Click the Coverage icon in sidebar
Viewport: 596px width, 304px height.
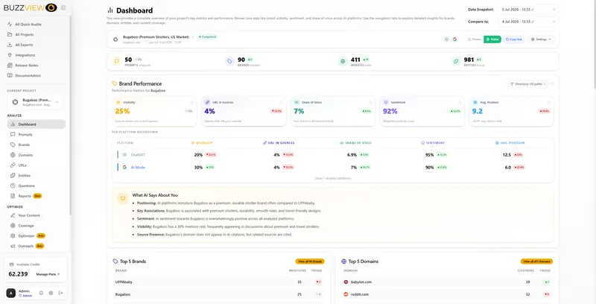click(x=13, y=226)
